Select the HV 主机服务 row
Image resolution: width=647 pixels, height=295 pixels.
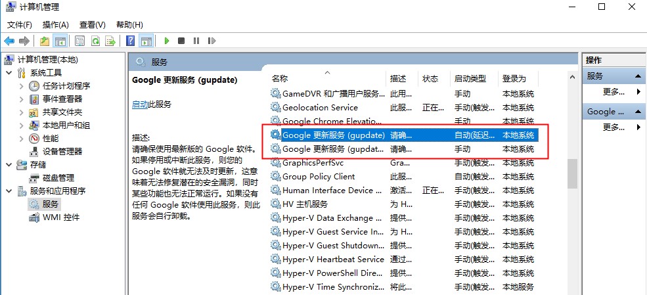[x=405, y=204]
